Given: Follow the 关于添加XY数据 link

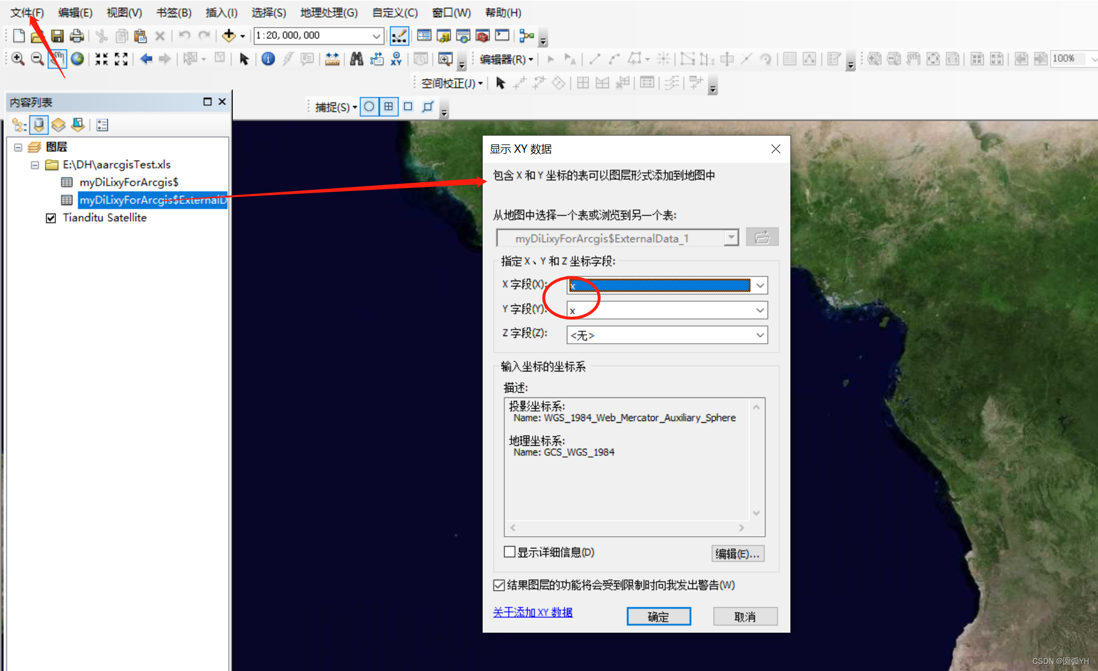Looking at the screenshot, I should tap(532, 613).
